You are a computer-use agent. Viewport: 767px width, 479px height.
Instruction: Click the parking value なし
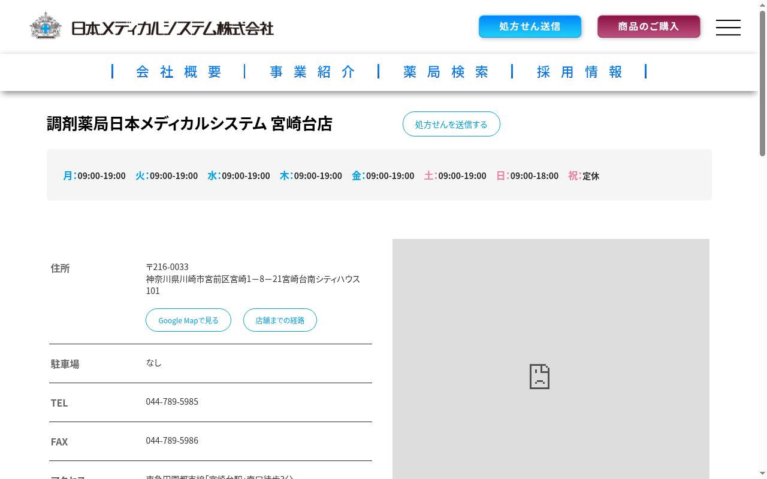pos(153,363)
